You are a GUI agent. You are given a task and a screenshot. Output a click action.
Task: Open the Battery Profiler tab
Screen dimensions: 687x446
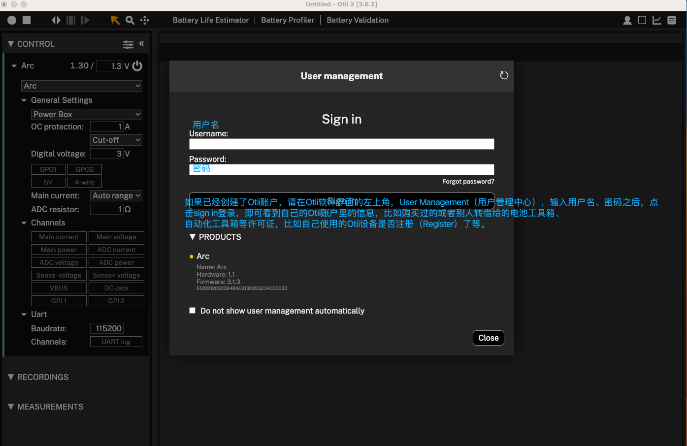click(287, 20)
